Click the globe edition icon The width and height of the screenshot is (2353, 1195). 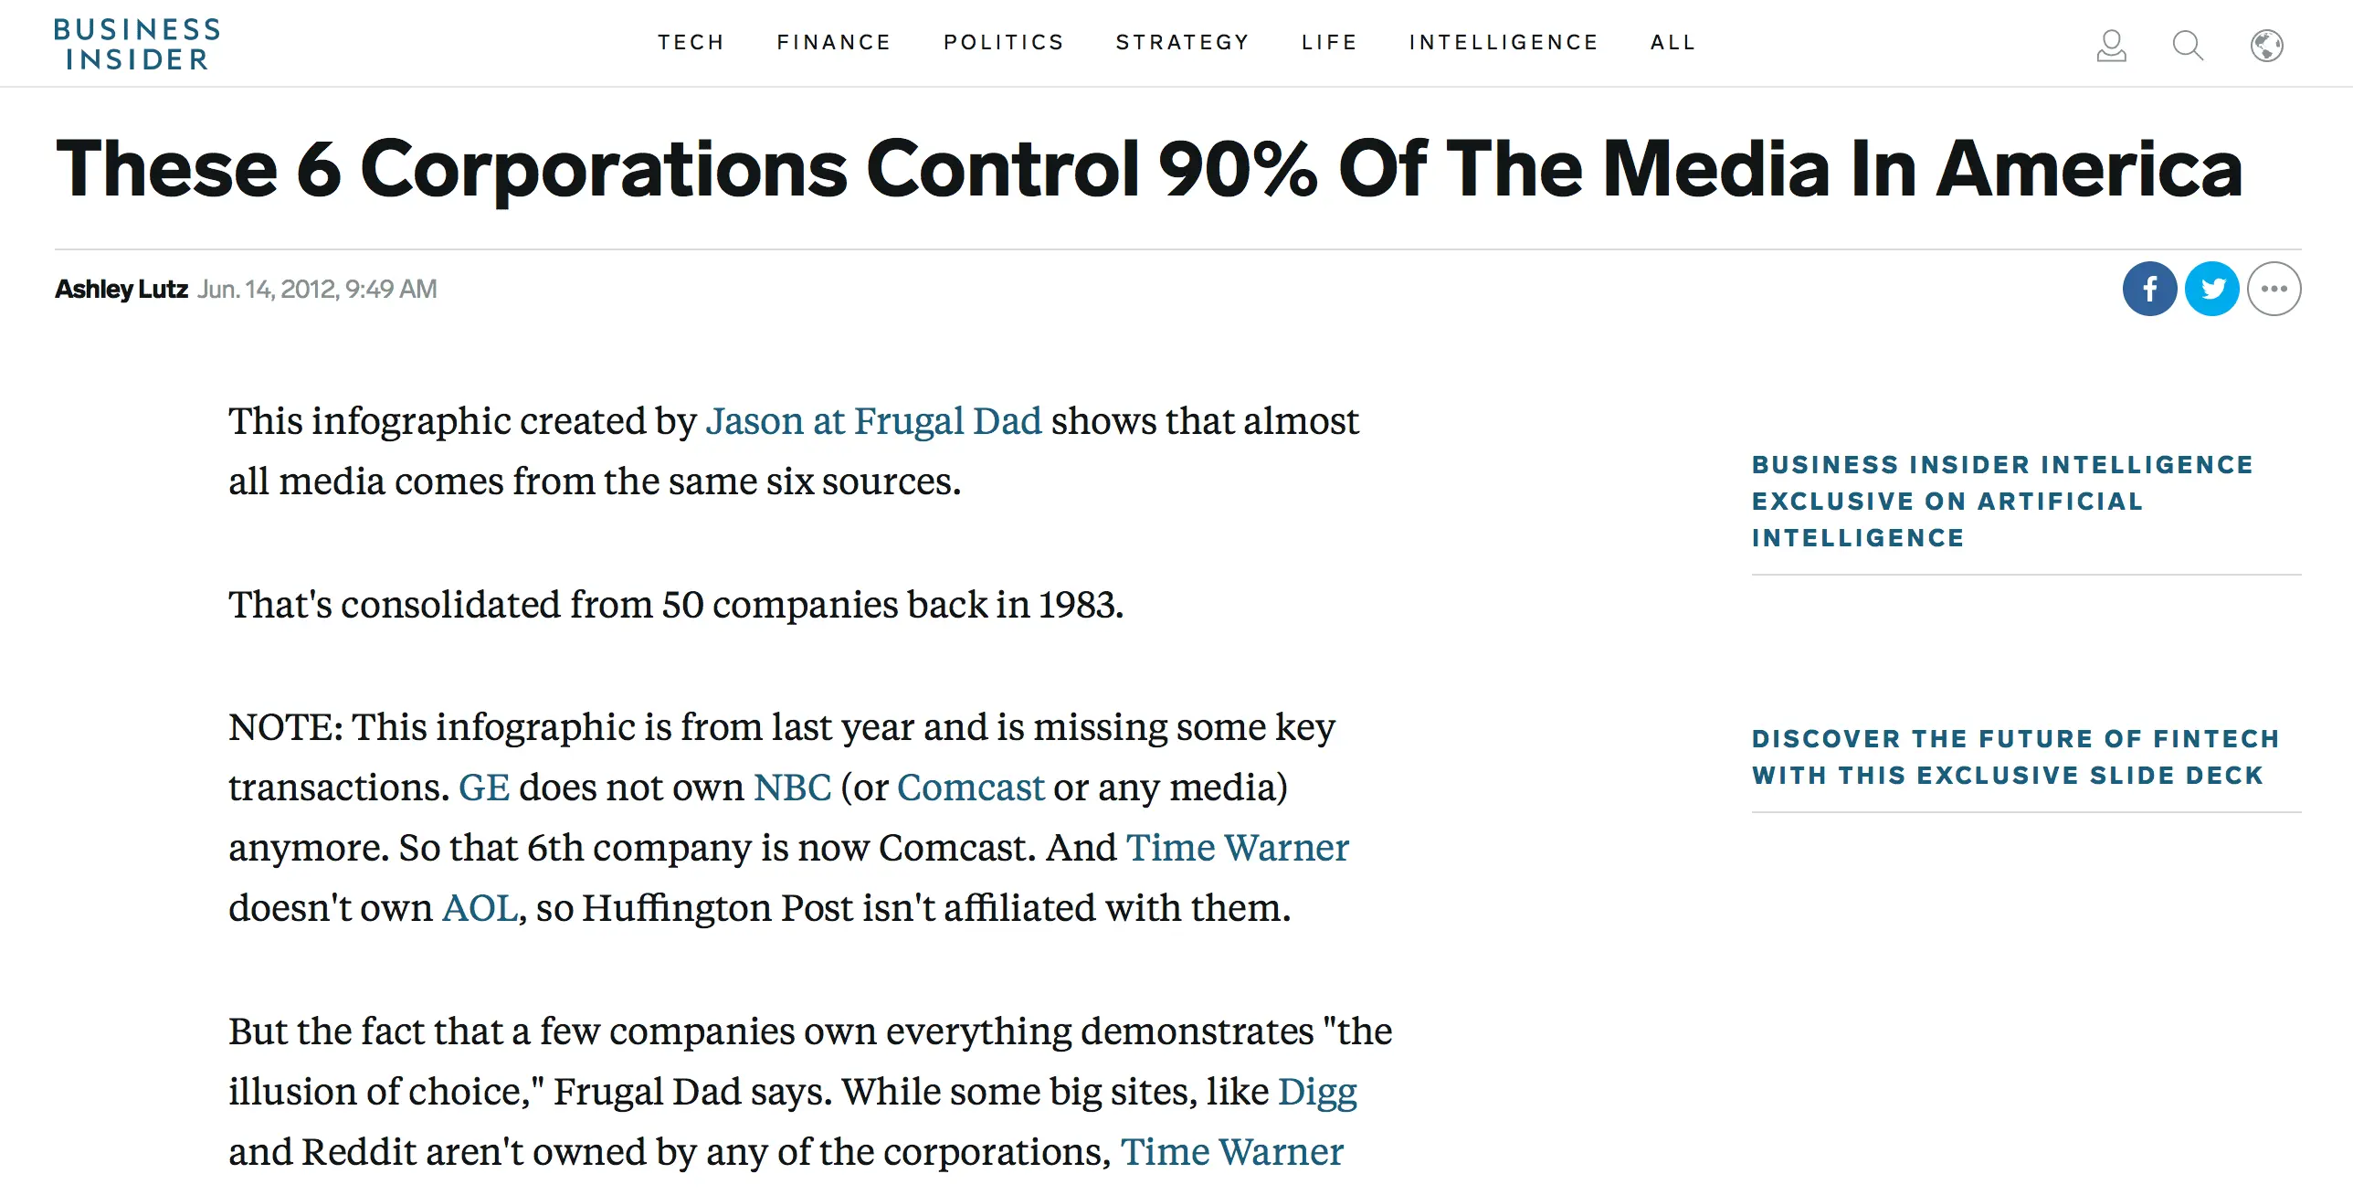click(2266, 46)
